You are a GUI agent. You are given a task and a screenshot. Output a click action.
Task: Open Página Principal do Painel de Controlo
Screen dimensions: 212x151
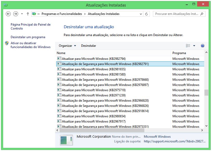coord(30,26)
